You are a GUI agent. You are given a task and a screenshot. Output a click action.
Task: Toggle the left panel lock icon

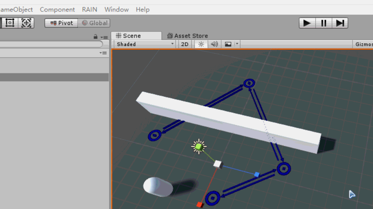pyautogui.click(x=95, y=36)
